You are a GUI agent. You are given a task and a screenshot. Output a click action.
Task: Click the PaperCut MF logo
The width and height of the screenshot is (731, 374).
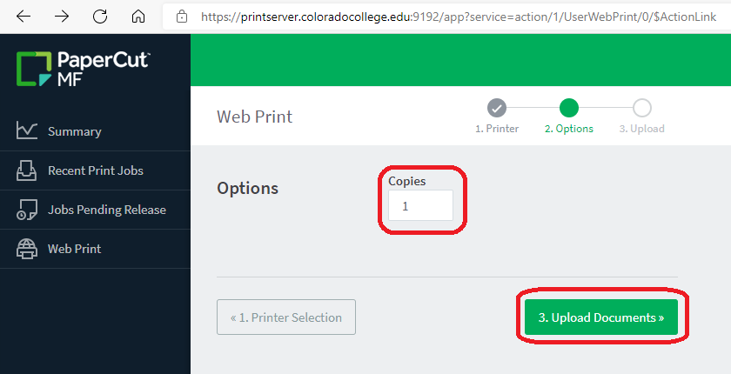click(83, 69)
